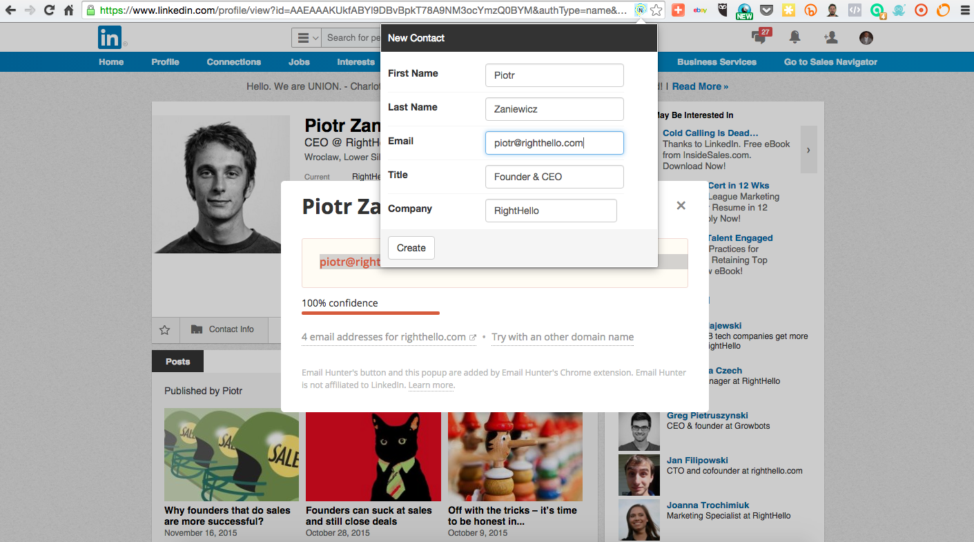Click the Email input field
This screenshot has width=974, height=542.
pos(554,143)
